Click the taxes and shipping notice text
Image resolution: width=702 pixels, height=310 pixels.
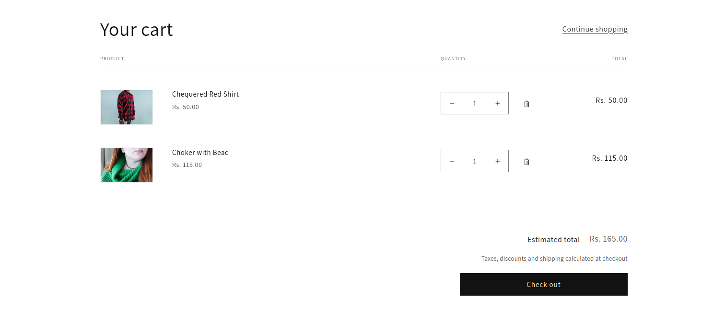tap(554, 259)
